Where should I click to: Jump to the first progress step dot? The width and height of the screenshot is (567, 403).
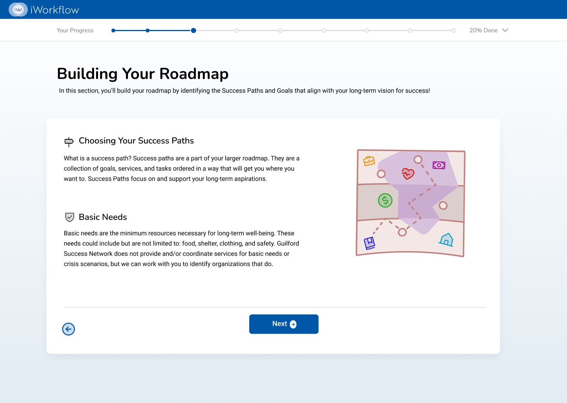coord(113,30)
